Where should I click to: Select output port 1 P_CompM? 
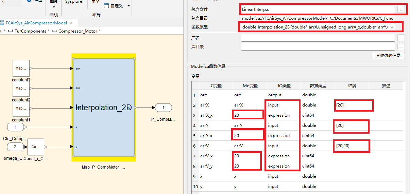(163, 108)
